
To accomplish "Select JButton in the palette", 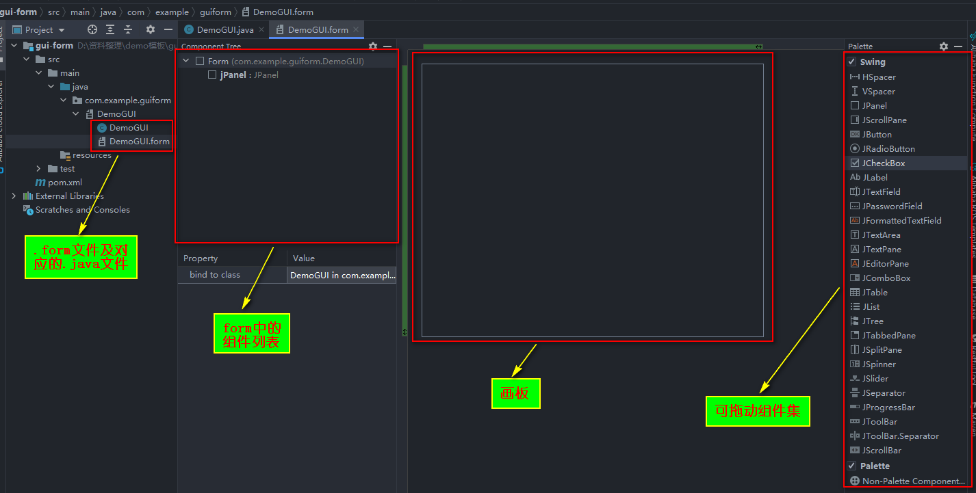I will click(871, 135).
